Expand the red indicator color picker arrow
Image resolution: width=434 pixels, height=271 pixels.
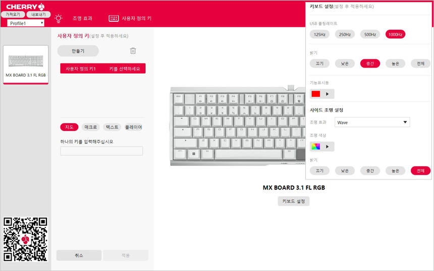[328, 94]
